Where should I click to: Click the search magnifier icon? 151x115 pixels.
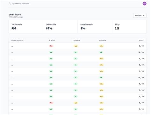[10, 3]
